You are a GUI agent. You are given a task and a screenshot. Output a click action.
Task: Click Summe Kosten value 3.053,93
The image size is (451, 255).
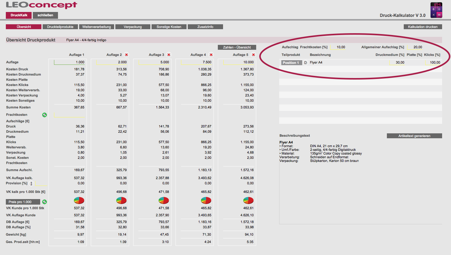click(247, 107)
